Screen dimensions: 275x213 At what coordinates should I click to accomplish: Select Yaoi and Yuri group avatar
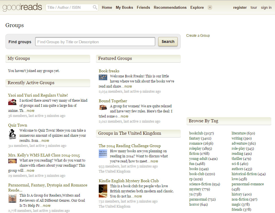12,102
